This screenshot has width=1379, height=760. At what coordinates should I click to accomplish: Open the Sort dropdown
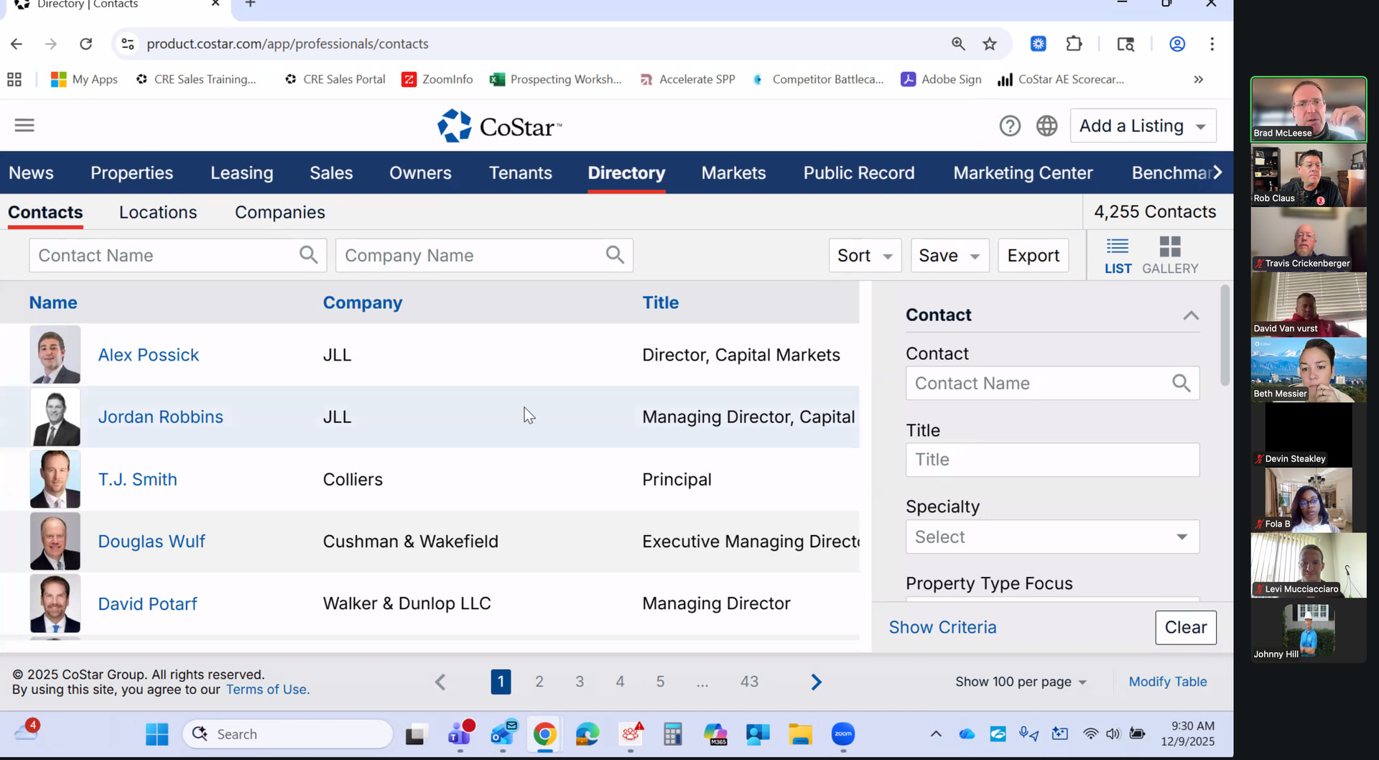pos(865,256)
